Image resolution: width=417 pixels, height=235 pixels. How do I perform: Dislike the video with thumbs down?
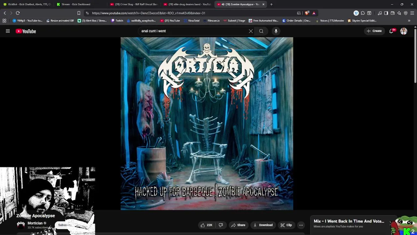pyautogui.click(x=221, y=225)
